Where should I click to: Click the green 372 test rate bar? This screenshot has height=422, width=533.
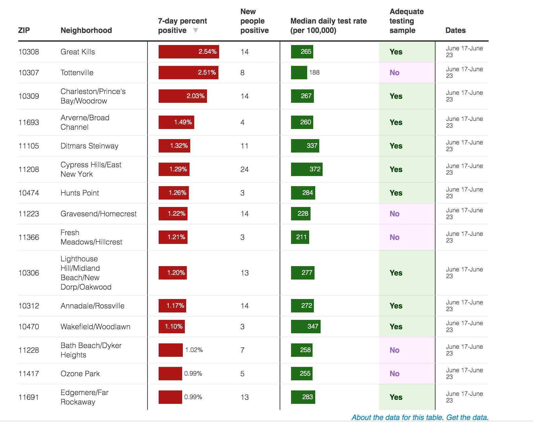306,169
